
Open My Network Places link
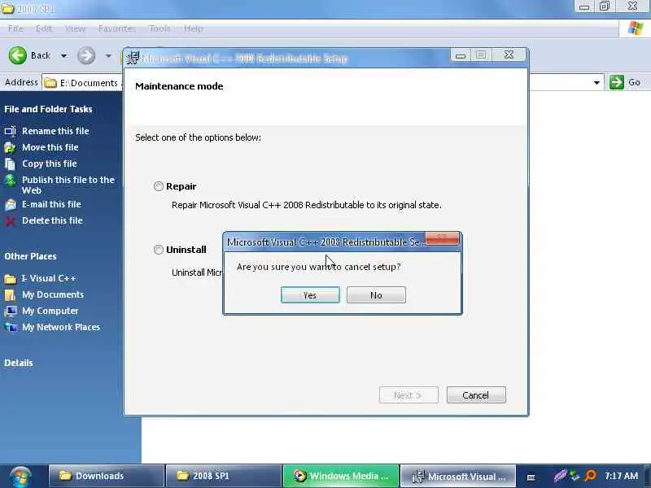pyautogui.click(x=61, y=327)
